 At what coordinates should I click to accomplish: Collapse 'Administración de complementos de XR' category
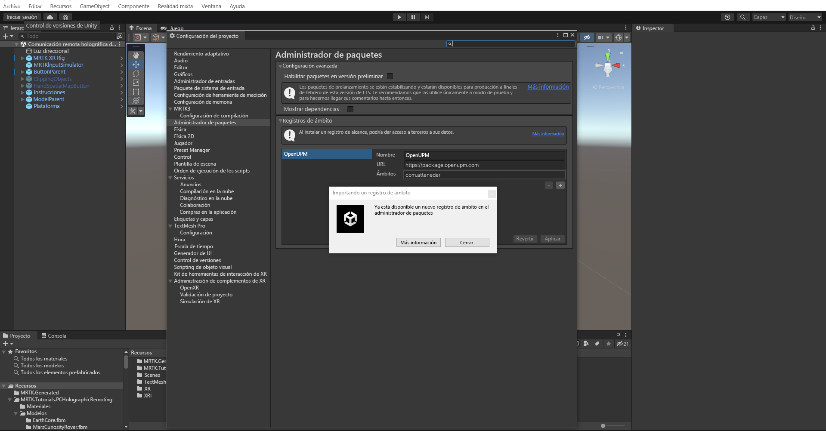(x=170, y=281)
